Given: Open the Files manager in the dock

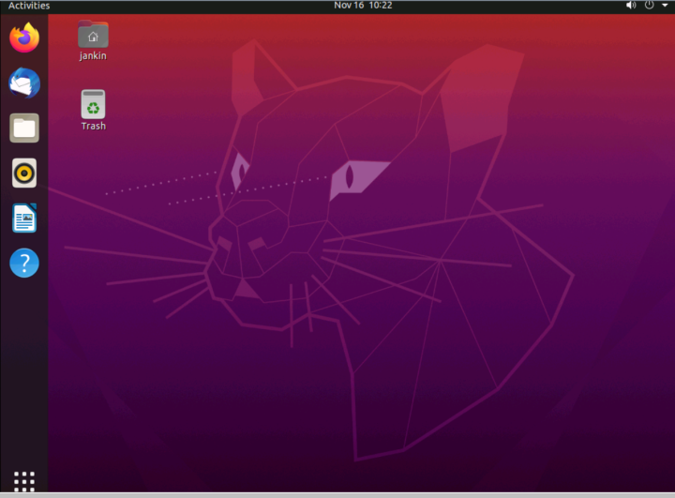Looking at the screenshot, I should click(24, 128).
